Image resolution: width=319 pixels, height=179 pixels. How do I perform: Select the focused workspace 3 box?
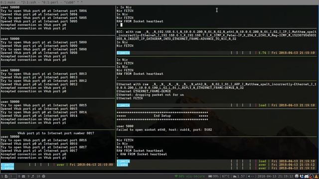pos(13,177)
